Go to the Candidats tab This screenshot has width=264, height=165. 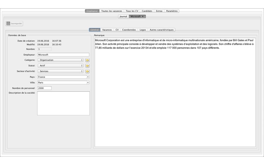click(147, 11)
